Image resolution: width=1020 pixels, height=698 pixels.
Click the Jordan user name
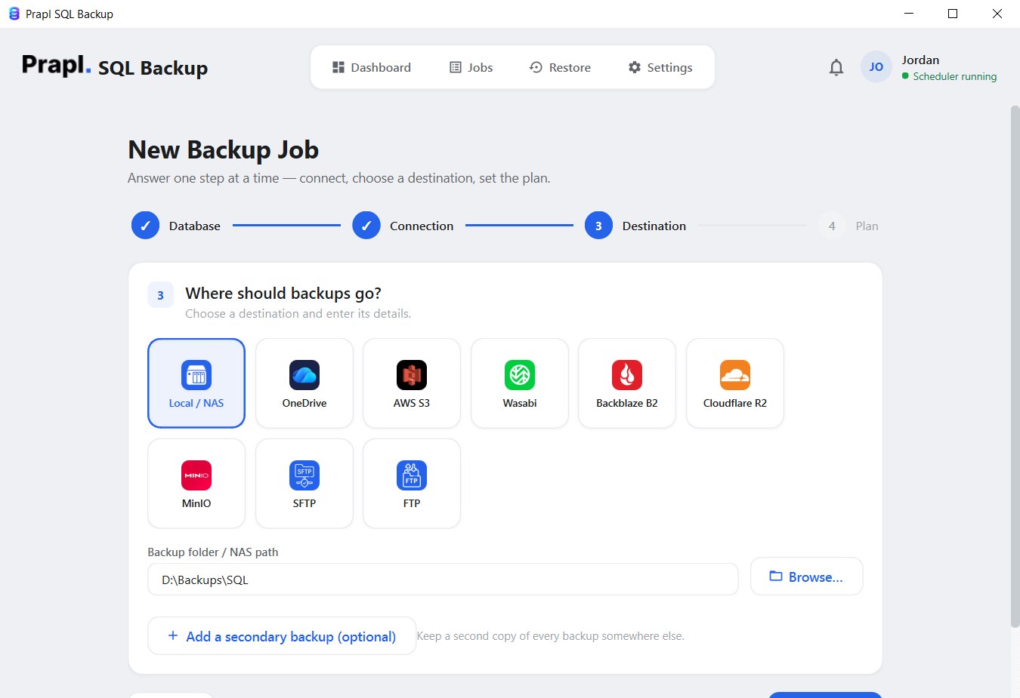[920, 60]
